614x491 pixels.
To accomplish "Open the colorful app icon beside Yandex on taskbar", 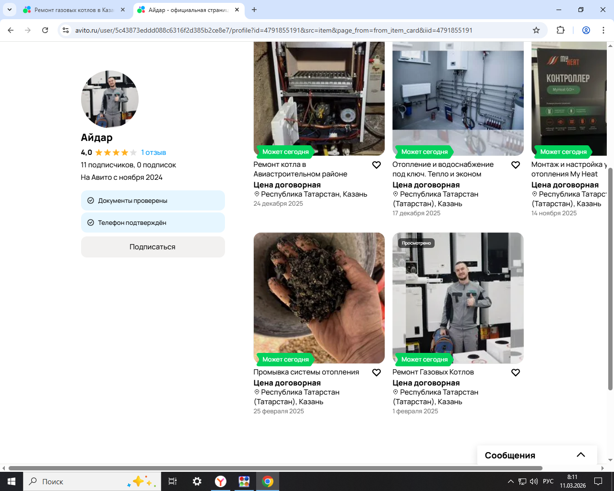I will [x=244, y=481].
